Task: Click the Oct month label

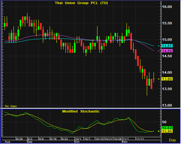Action: pyautogui.click(x=77, y=142)
